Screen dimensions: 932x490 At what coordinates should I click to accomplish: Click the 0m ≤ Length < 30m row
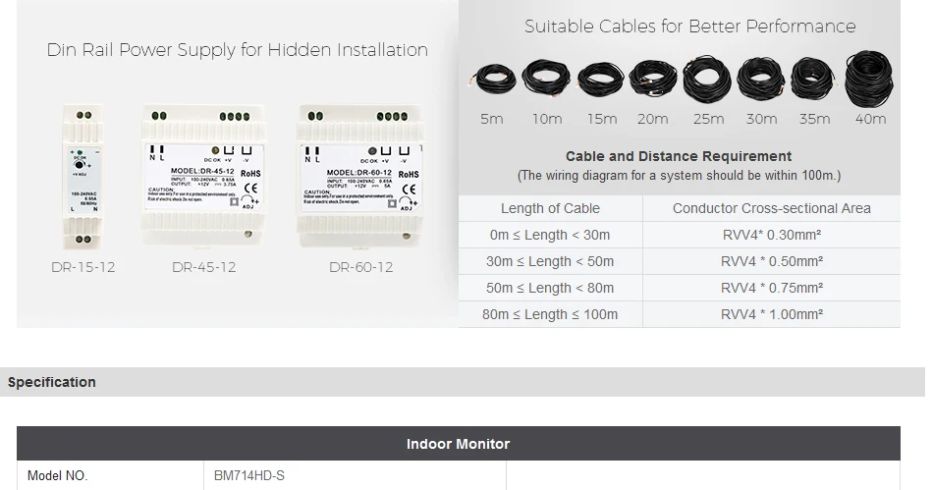(x=550, y=235)
